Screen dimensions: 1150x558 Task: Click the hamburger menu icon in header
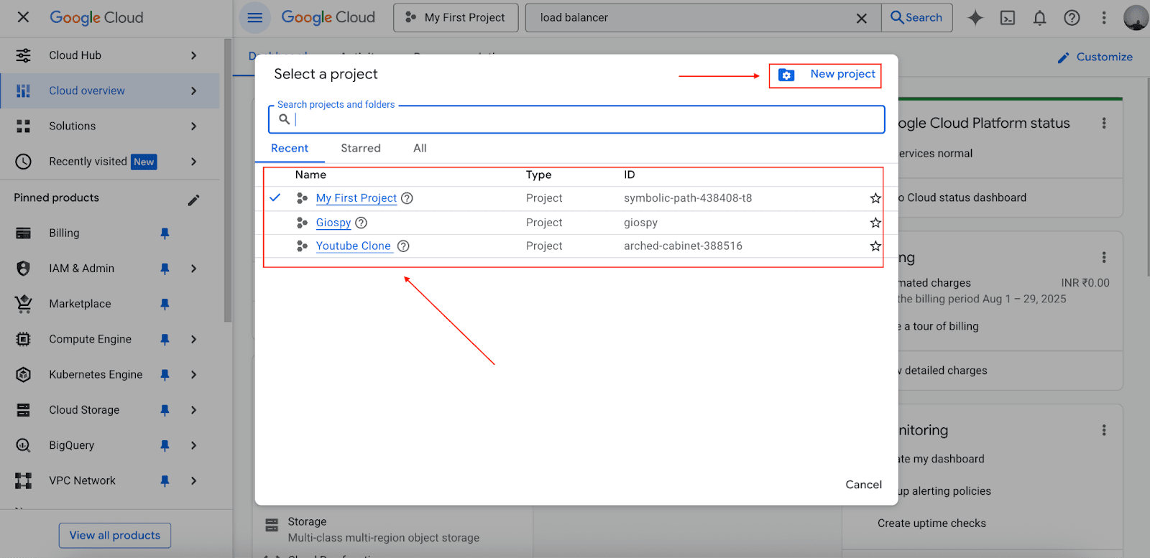[255, 18]
